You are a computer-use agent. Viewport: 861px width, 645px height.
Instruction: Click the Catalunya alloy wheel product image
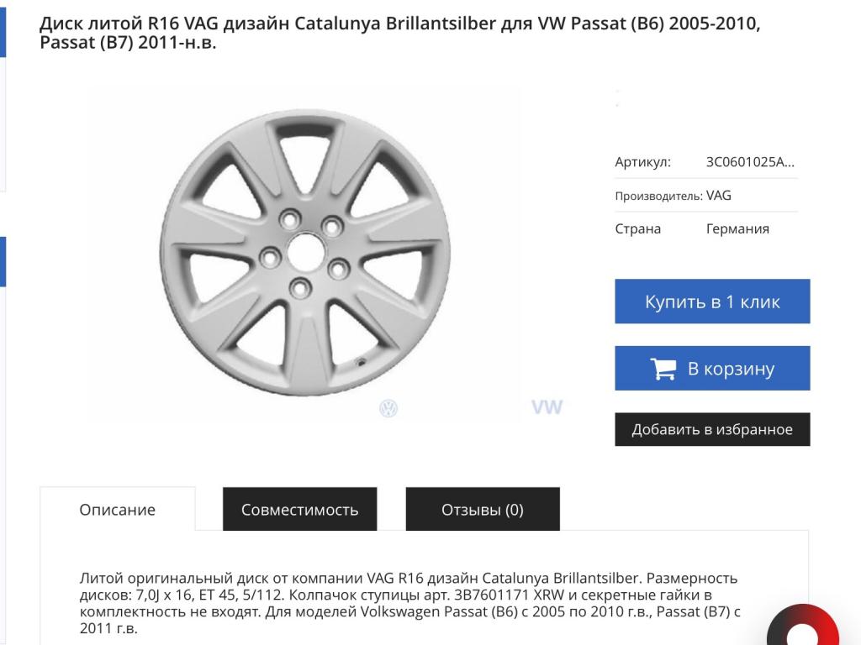point(304,253)
